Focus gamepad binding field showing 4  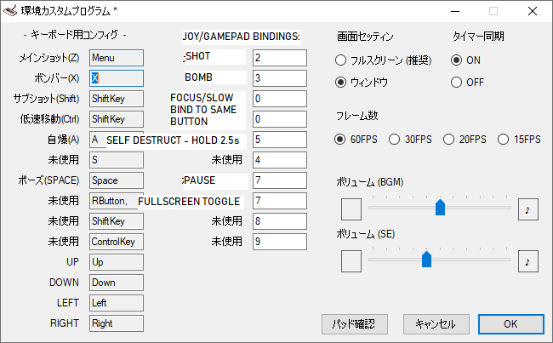click(x=280, y=160)
